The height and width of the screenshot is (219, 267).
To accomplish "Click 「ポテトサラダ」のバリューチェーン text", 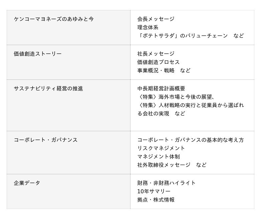I will 183,36.
